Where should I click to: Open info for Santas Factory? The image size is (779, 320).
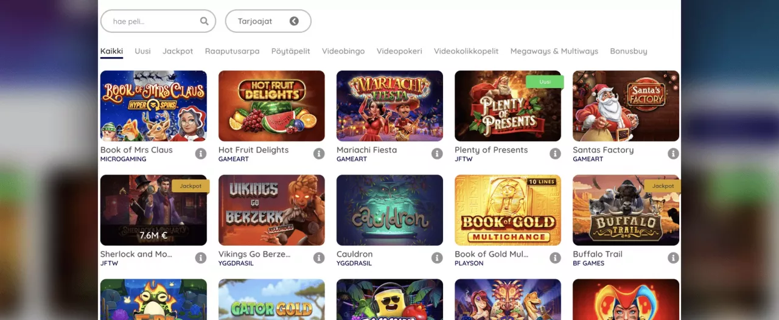point(673,154)
